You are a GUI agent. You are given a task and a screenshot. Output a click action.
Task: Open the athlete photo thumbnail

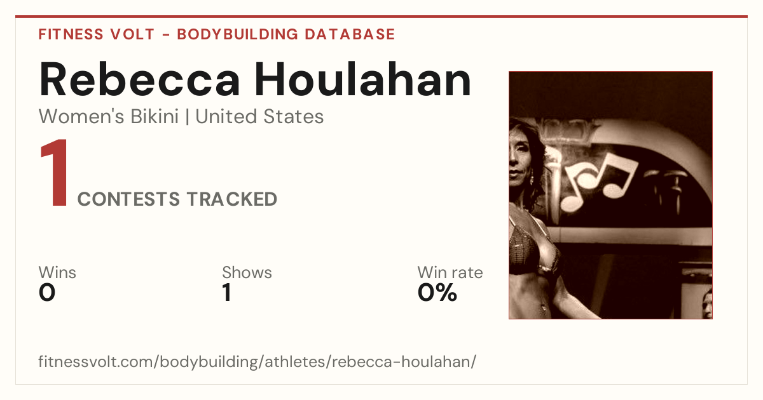(x=610, y=195)
